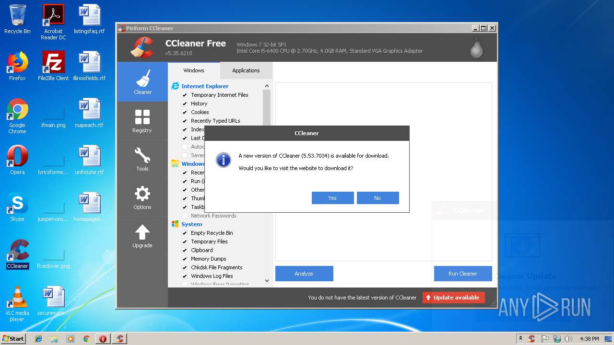
Task: Open the Cleaner section in sidebar
Action: coord(142,81)
